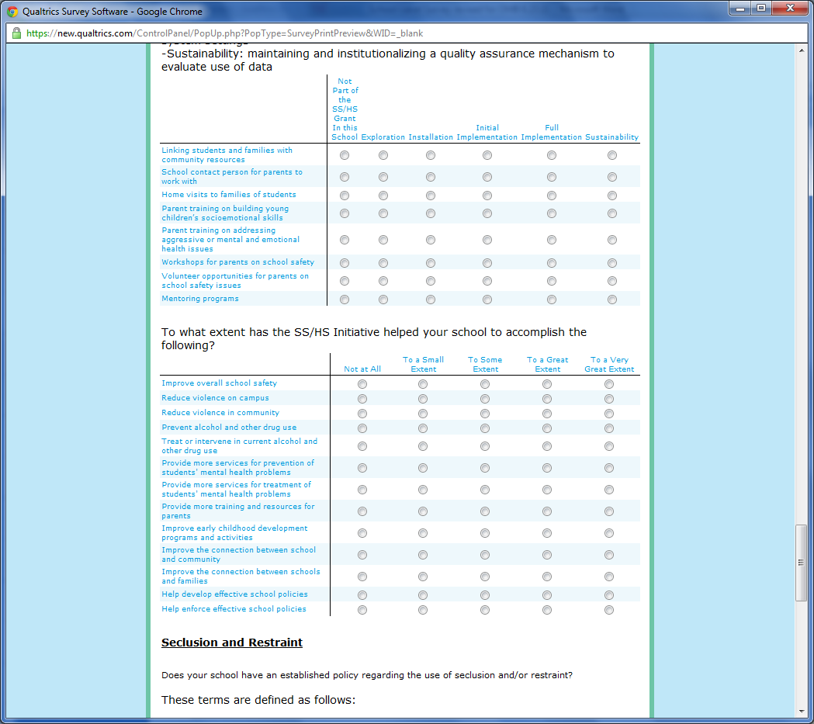Image resolution: width=814 pixels, height=724 pixels.
Task: Select Not Part of Grant for Mentoring programs
Action: tap(345, 300)
